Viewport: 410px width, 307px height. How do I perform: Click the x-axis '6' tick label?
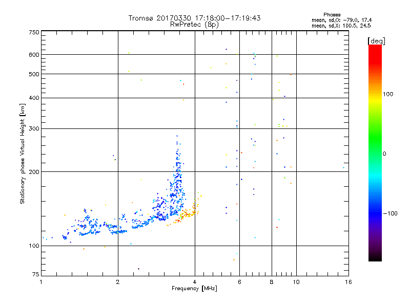point(239,282)
